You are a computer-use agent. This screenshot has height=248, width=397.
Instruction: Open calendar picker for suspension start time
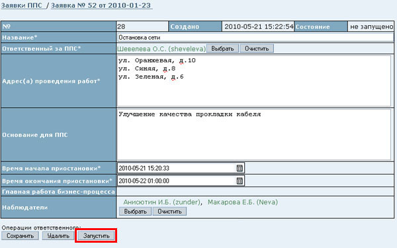coord(240,168)
